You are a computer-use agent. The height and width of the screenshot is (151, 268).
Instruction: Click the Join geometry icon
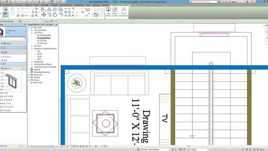pos(23,16)
